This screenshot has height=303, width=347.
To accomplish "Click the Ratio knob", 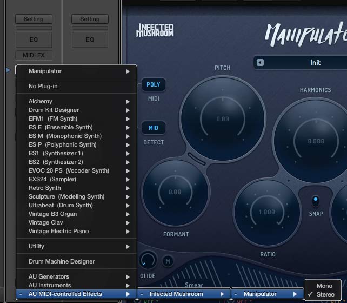I will pos(267,212).
